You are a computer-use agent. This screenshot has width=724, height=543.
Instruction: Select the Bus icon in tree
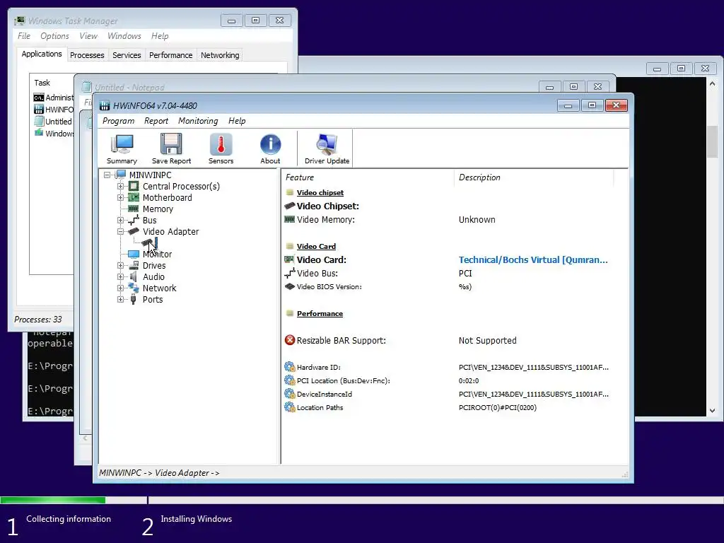click(x=134, y=221)
